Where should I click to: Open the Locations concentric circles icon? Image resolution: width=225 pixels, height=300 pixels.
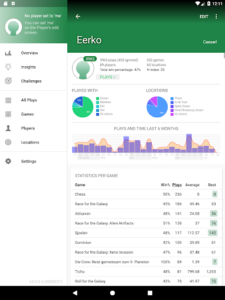[8, 142]
